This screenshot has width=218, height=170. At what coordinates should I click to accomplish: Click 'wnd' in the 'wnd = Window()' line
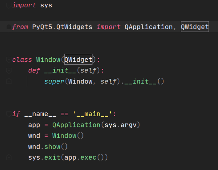tap(34, 136)
